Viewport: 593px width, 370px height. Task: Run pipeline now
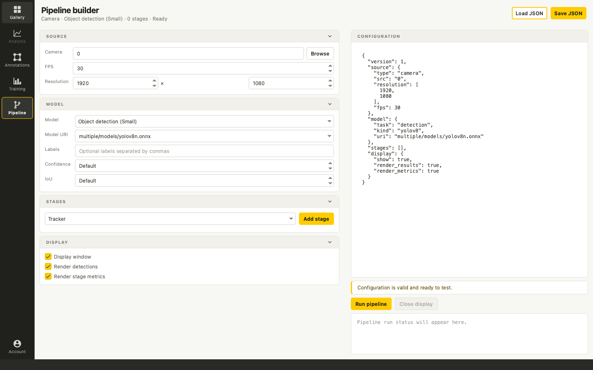[x=371, y=304]
